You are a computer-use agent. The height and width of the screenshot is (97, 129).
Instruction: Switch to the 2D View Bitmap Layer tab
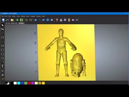pos(12,23)
